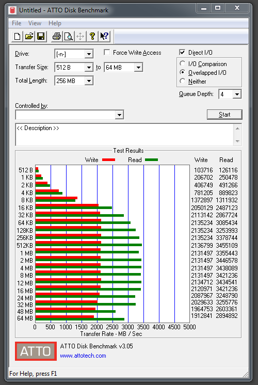Expand the Total Length 256 MB dropdown
This screenshot has height=385, width=258.
click(x=89, y=81)
